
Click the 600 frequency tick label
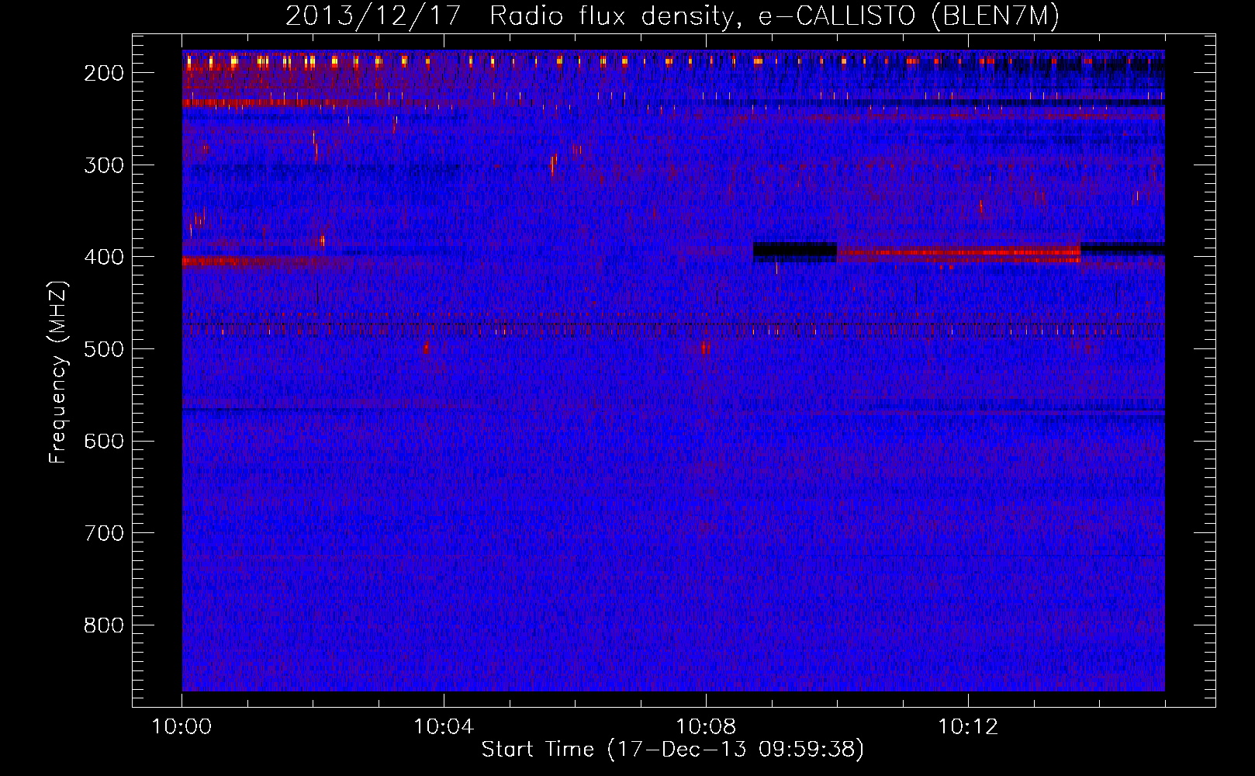pyautogui.click(x=104, y=441)
